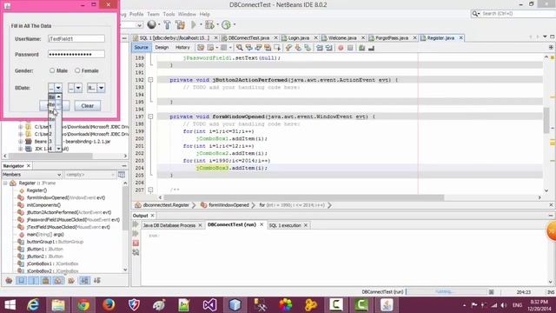Image resolution: width=556 pixels, height=313 pixels.
Task: Click the Password field in form
Action: tap(76, 54)
